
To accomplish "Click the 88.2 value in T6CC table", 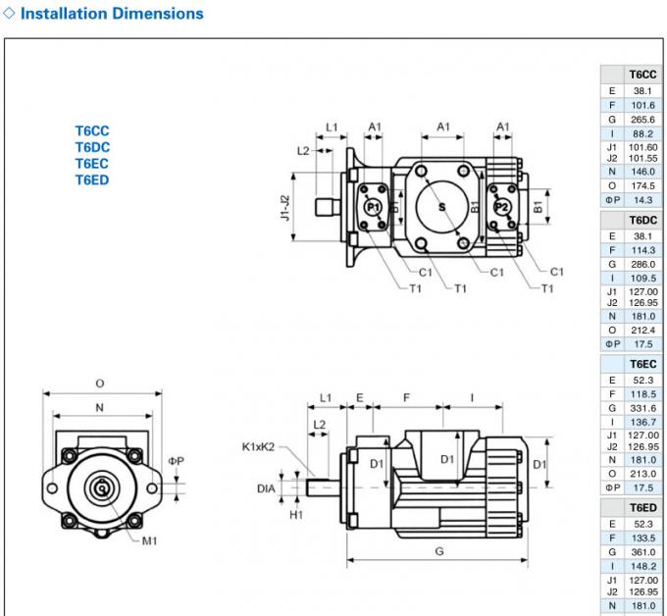I will pyautogui.click(x=642, y=134).
